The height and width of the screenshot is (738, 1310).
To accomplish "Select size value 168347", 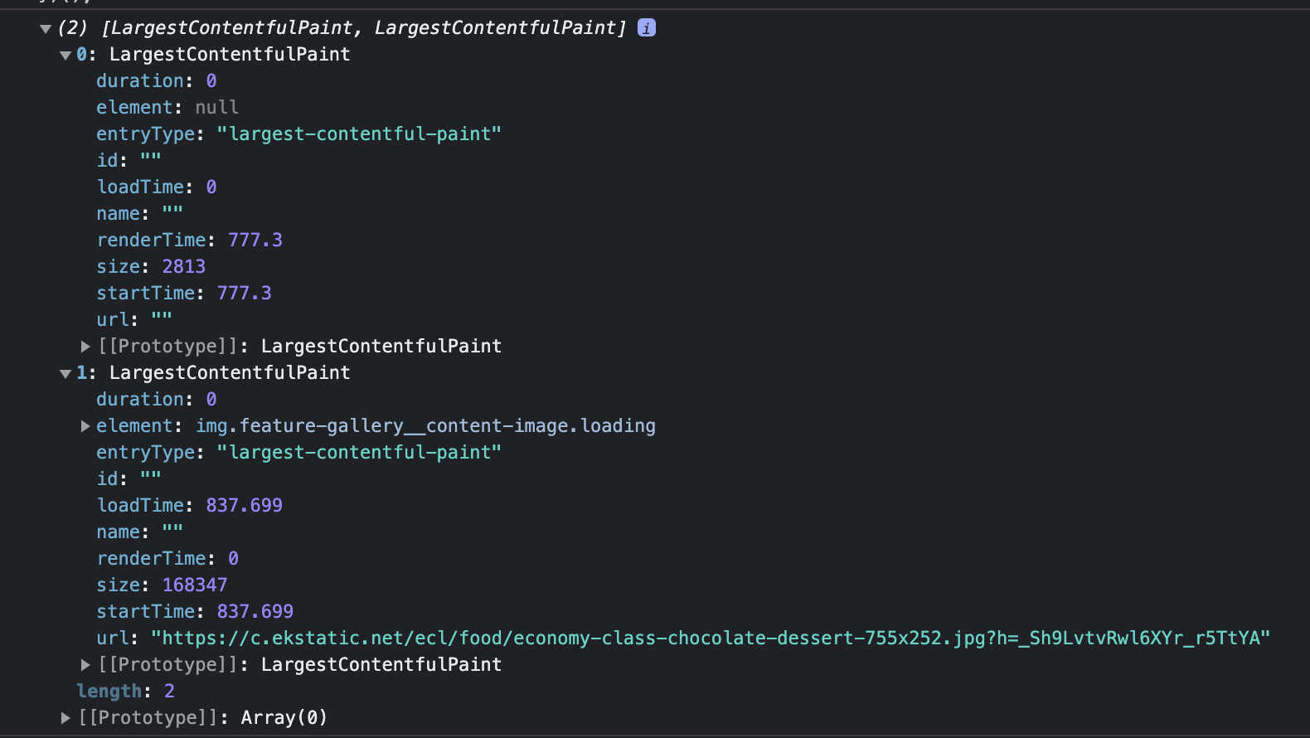I will (195, 585).
